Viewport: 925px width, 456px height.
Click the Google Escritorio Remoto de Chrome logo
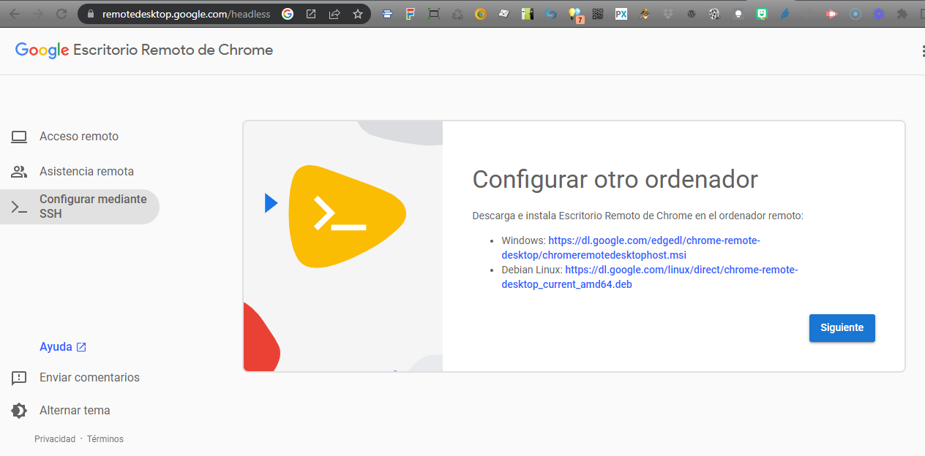pos(144,50)
